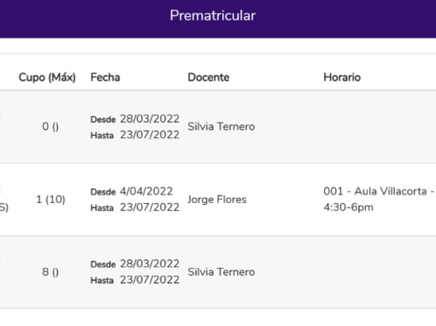Select teacher Silvia Ternero in first row
The image size is (436, 326).
point(221,126)
